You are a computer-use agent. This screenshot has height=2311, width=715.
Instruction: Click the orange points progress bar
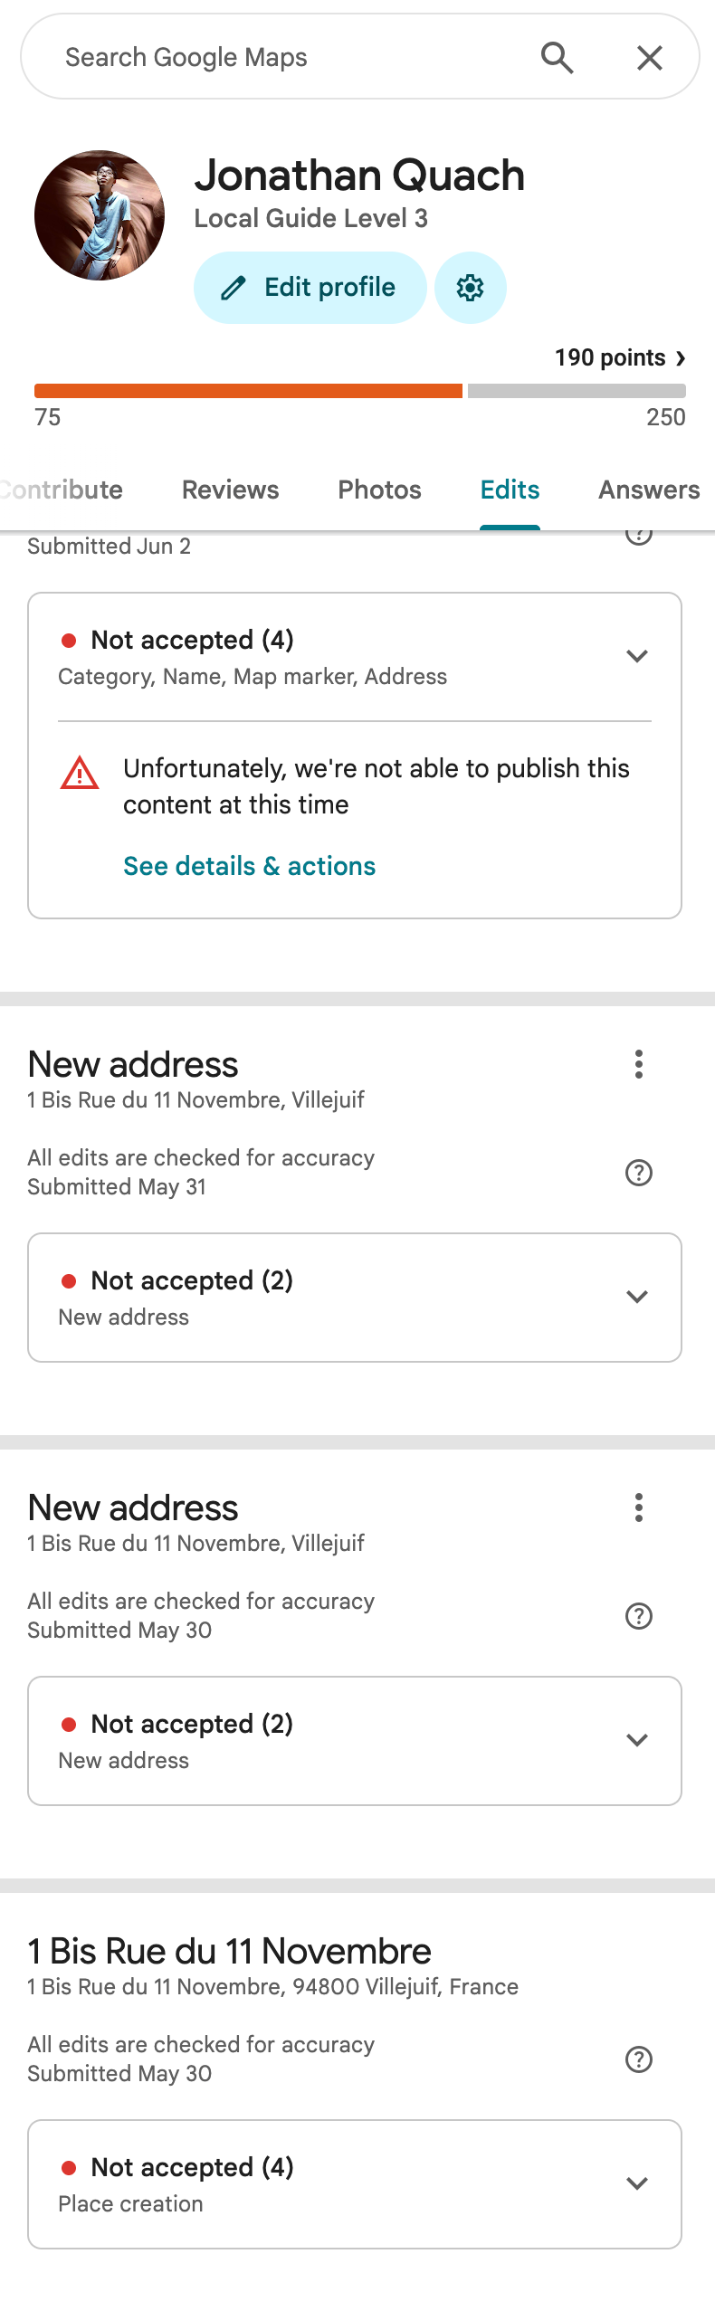coord(248,391)
